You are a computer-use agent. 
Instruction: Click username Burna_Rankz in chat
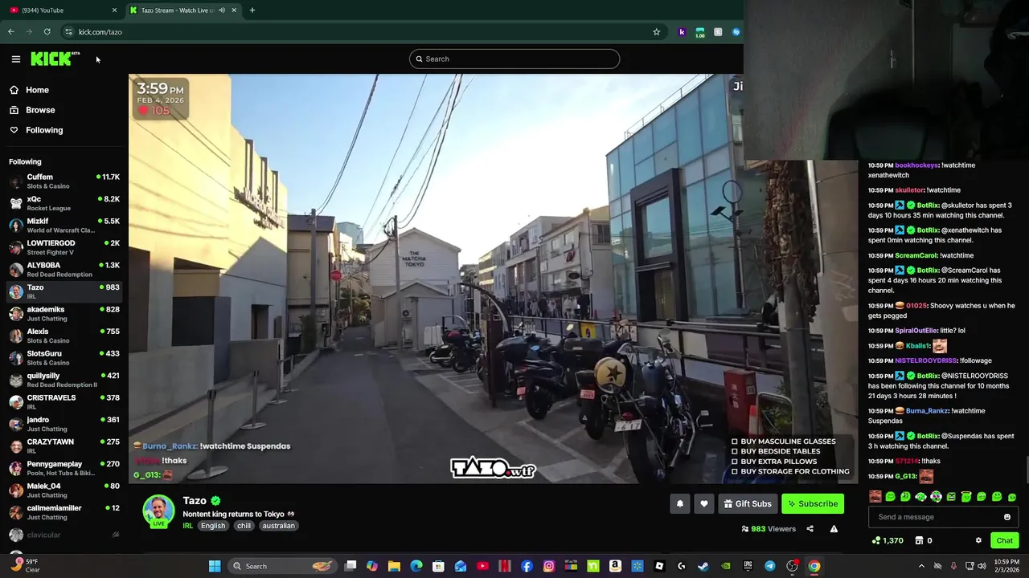pos(928,411)
